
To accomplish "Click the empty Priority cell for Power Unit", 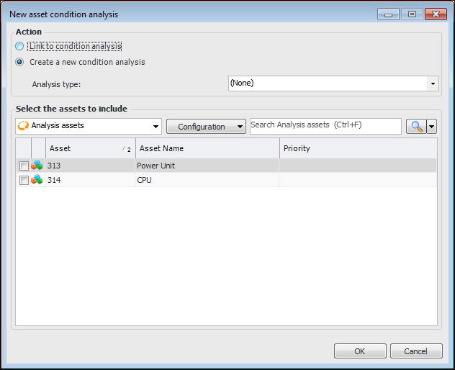I will (358, 166).
